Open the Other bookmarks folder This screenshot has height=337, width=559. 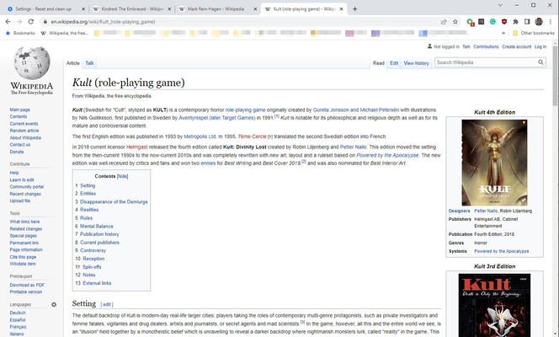point(534,33)
